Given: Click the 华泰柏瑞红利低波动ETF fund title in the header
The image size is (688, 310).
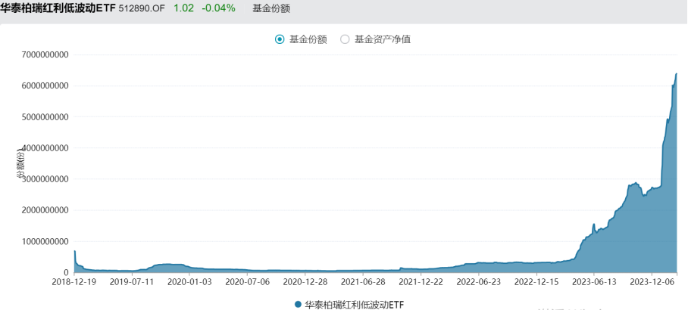Looking at the screenshot, I should [58, 8].
